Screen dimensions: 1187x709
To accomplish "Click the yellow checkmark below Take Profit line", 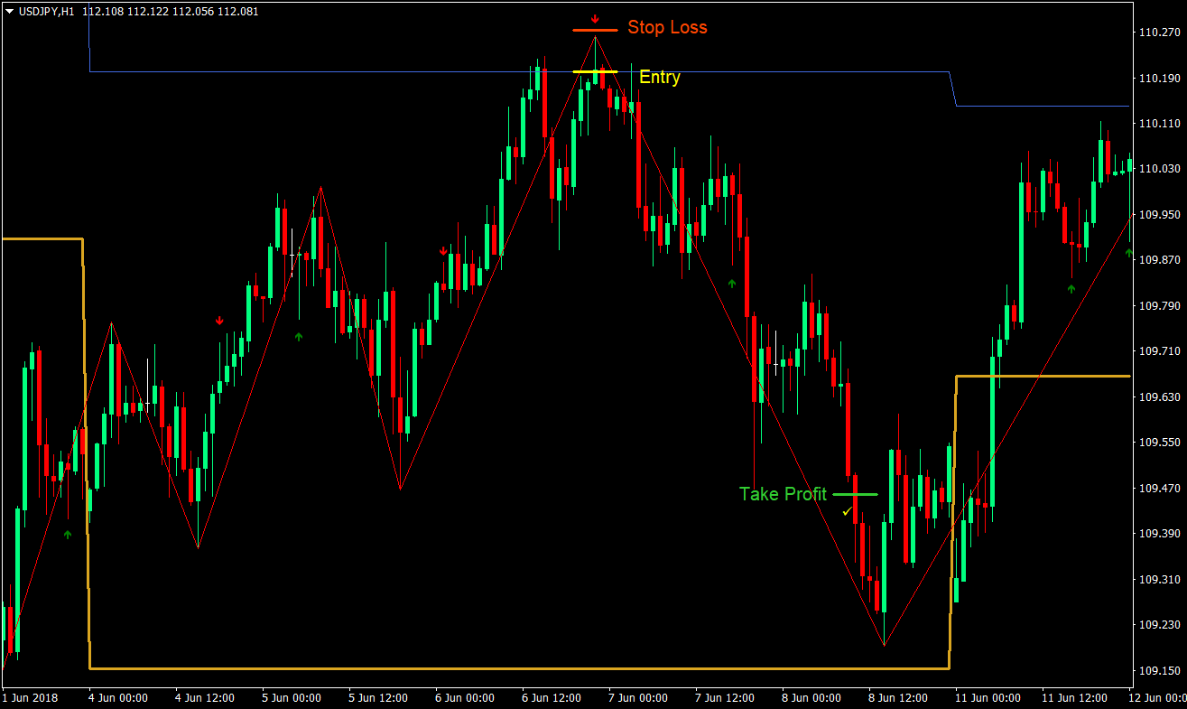I will [x=847, y=511].
